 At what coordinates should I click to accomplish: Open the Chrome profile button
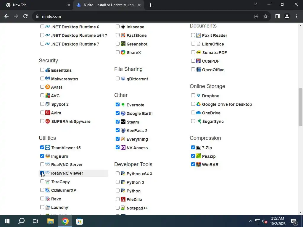point(287,17)
